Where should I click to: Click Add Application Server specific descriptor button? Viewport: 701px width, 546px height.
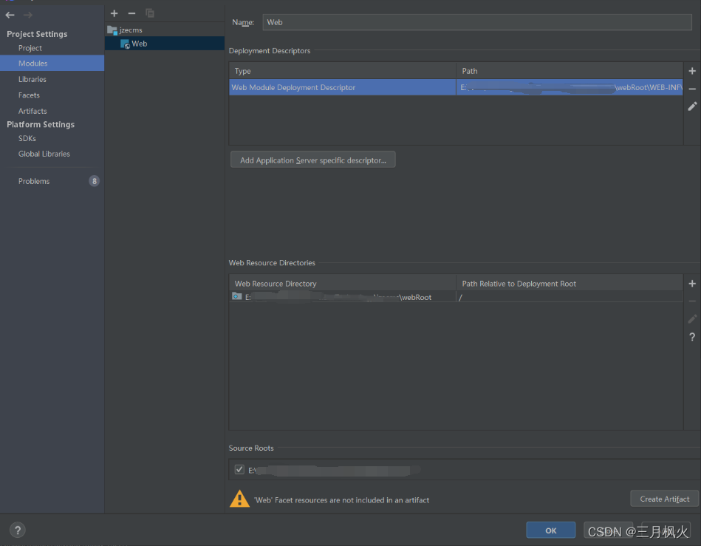[x=312, y=160]
